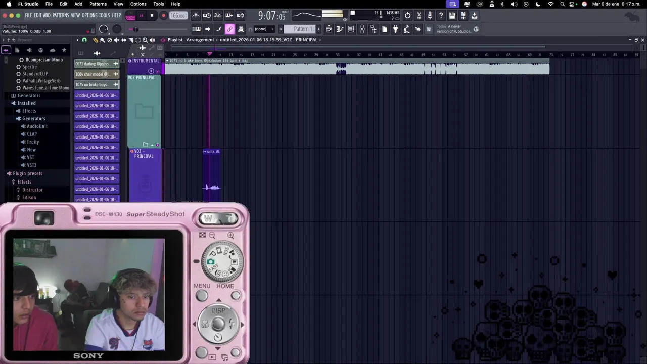Toggle the 3-2-1 countdown before recording

point(218,16)
